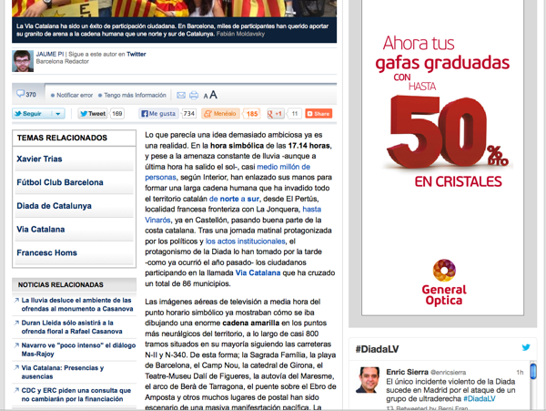Open the comments bubble showing 370

pyautogui.click(x=26, y=94)
